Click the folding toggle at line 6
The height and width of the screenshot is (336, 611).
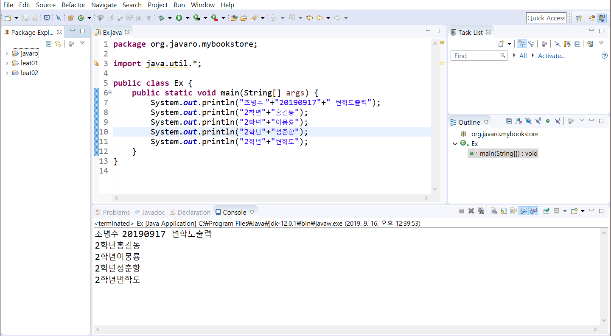(110, 92)
